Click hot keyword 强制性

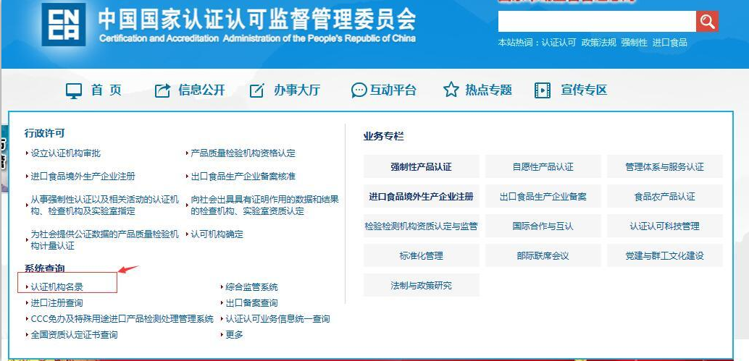[635, 43]
